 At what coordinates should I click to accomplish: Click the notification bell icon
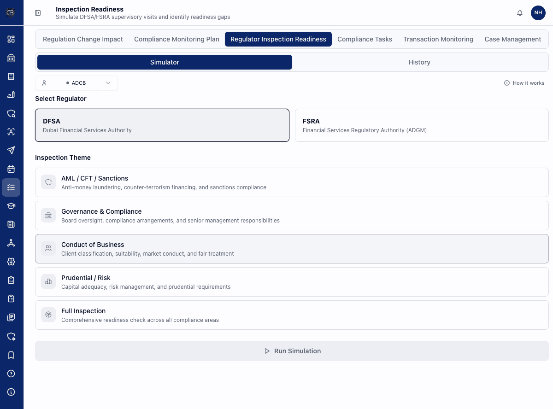520,13
